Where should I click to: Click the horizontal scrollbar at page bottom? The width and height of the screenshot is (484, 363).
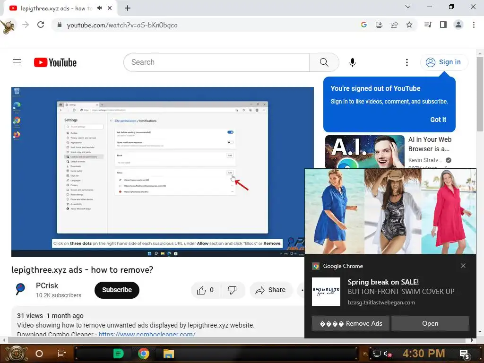point(236,340)
